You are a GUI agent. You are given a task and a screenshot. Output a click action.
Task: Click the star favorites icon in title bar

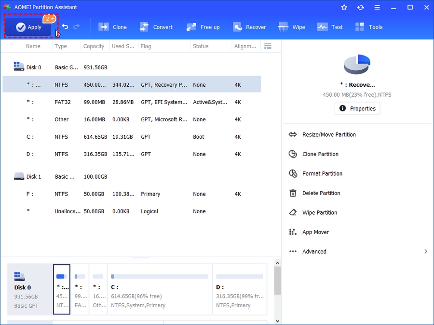pyautogui.click(x=344, y=7)
